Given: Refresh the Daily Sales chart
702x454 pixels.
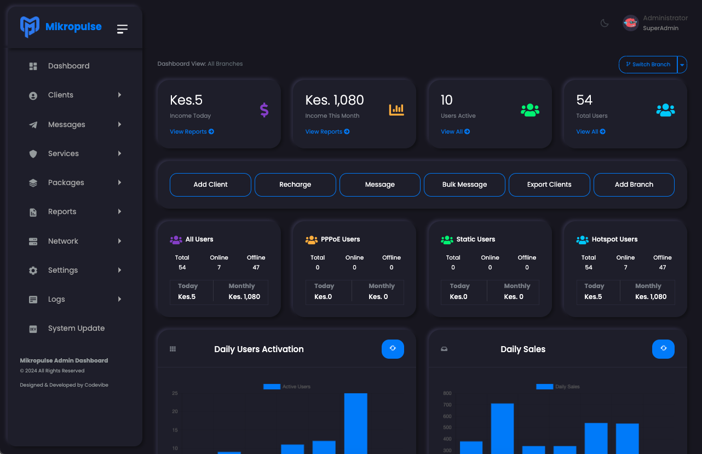Looking at the screenshot, I should [x=663, y=349].
